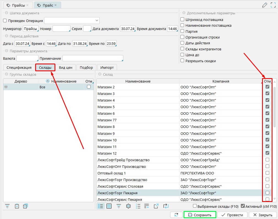This screenshot has width=278, height=219.
Task: Open warehouse table settings gear icon
Action: pos(128,206)
